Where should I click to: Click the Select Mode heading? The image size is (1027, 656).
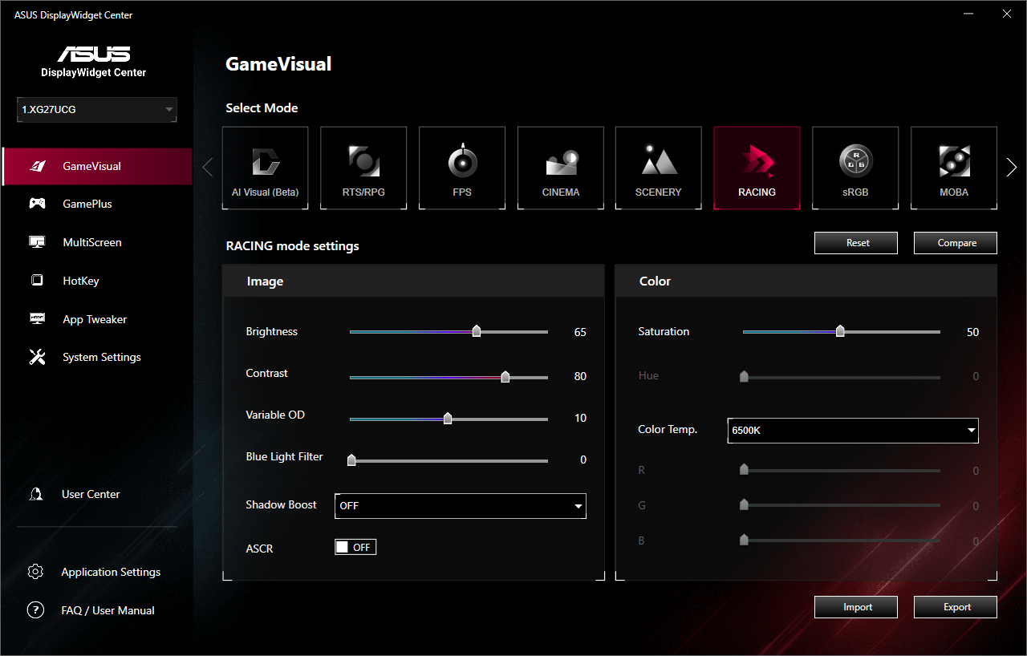point(262,108)
